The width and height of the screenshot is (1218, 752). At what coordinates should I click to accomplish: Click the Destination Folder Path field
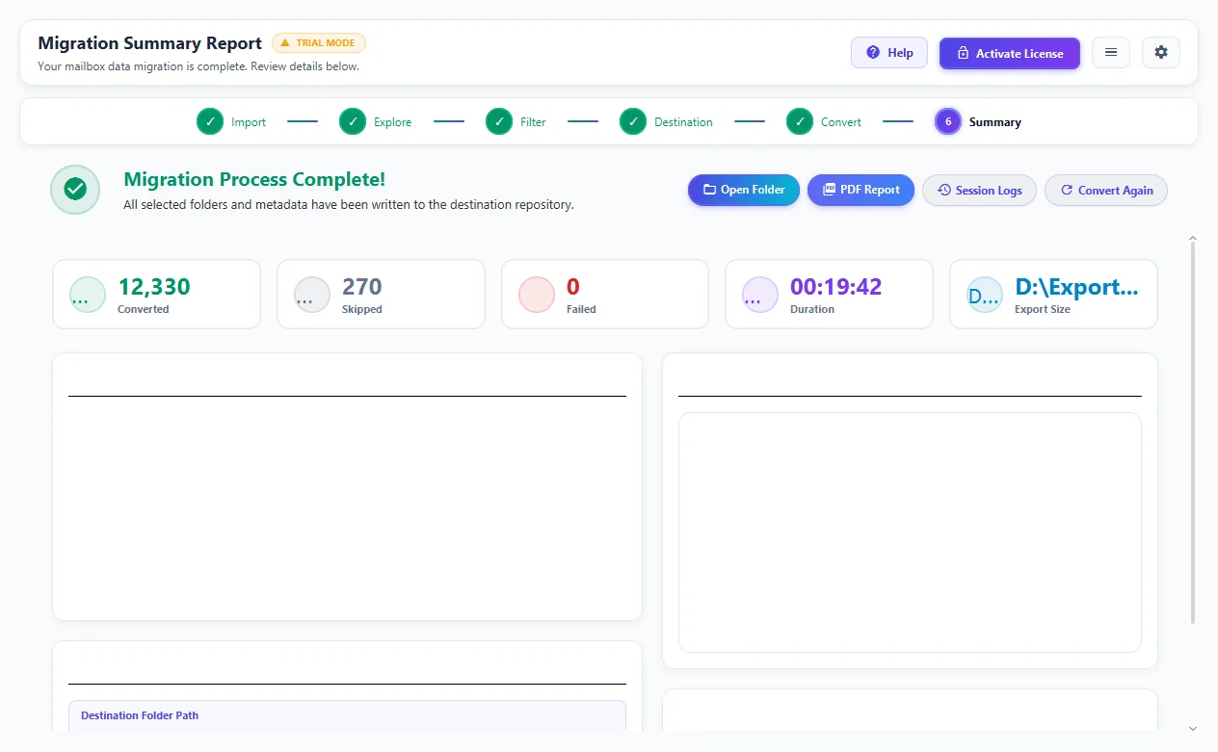[x=347, y=716]
